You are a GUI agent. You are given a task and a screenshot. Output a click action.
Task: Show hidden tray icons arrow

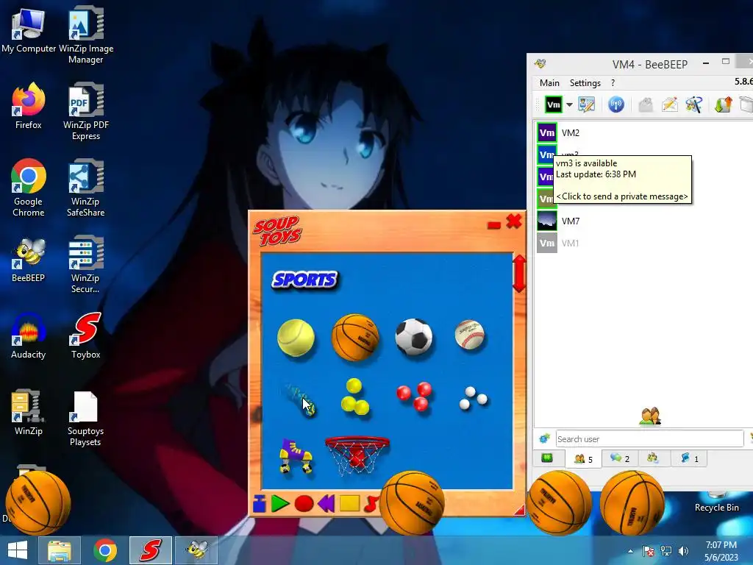pos(630,551)
